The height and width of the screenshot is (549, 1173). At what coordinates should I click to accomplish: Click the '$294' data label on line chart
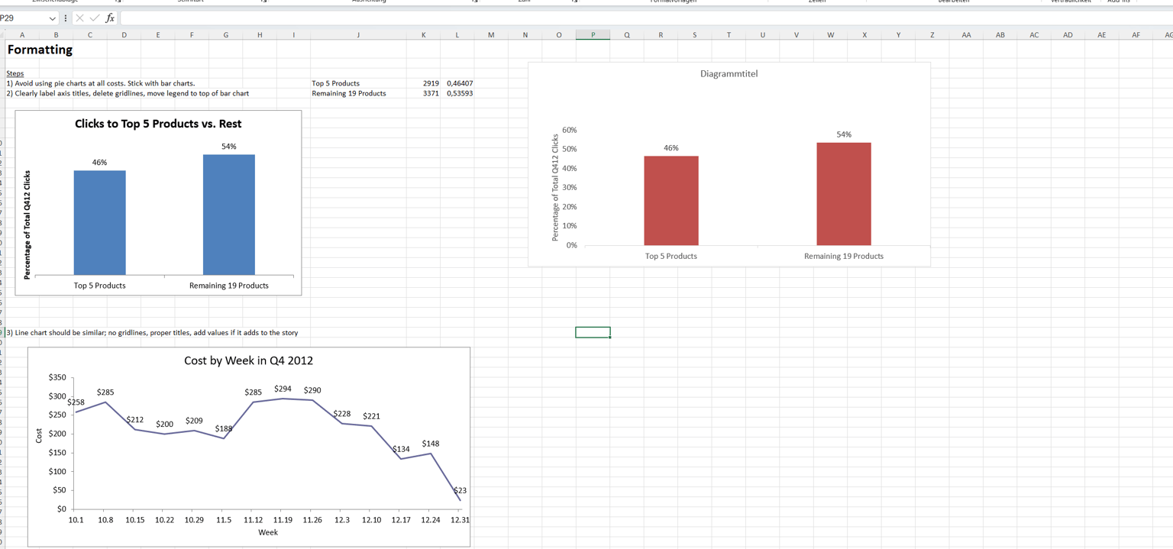tap(283, 389)
